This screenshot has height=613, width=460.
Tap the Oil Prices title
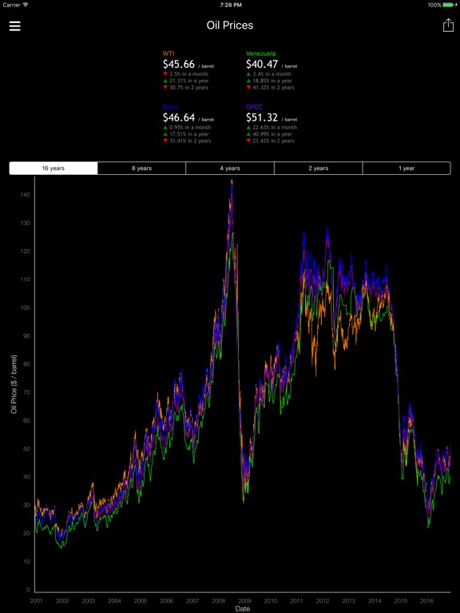coord(230,26)
